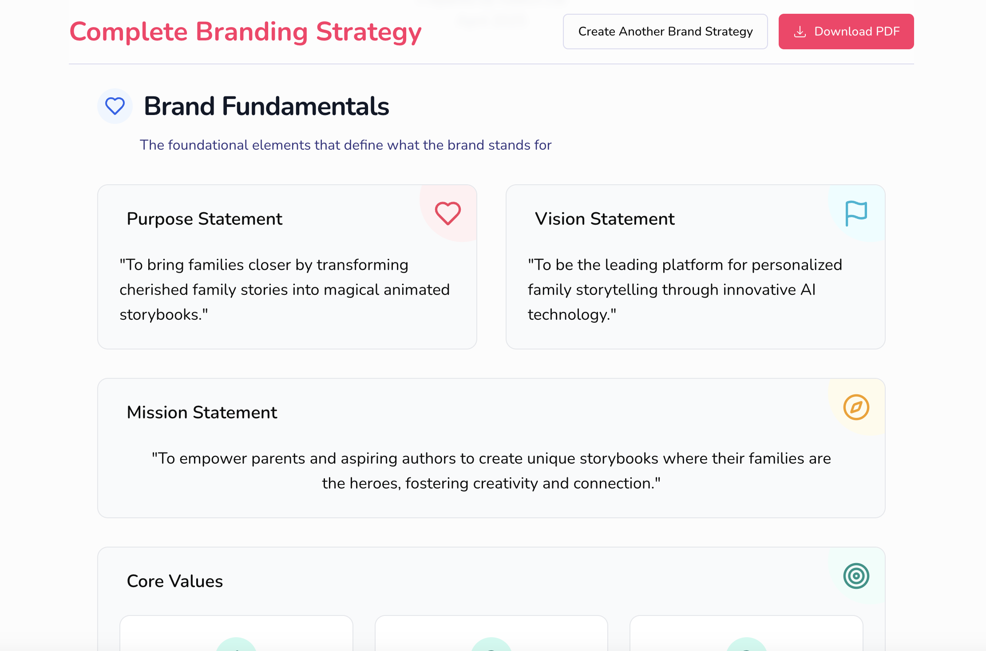Click the Brand Fundamentals heading

[x=266, y=106]
